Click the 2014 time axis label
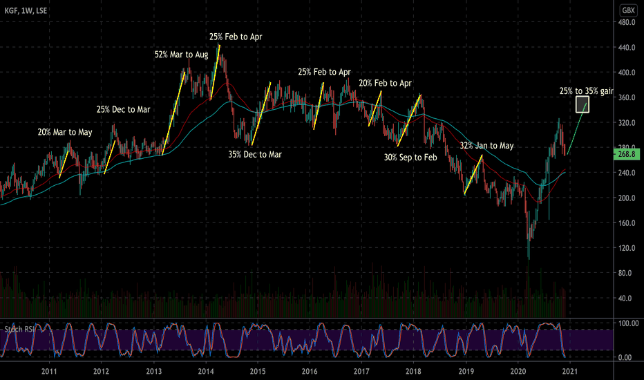 pos(206,372)
